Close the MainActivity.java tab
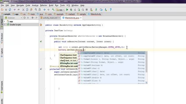 click(81, 18)
